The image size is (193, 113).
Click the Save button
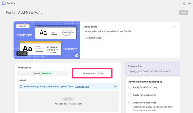pos(184,12)
